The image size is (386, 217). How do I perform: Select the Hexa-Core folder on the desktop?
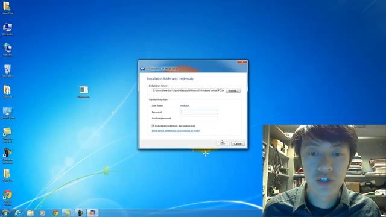click(x=7, y=8)
